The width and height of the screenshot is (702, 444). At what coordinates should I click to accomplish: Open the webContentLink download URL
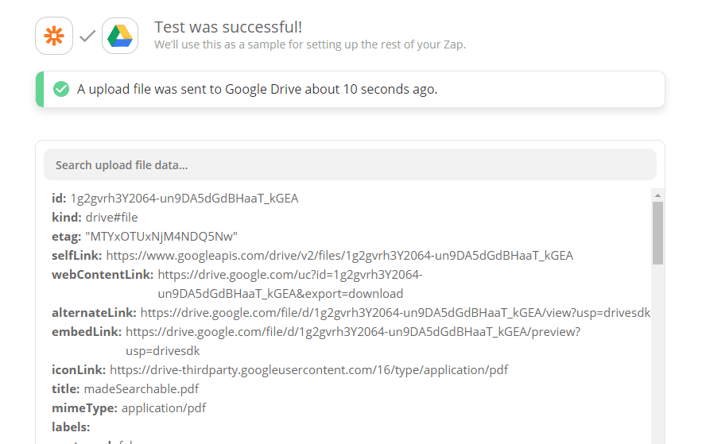[x=289, y=275]
